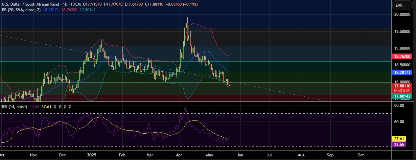Click the Dec label on time axis
Viewport: 416px width, 160px height.
[63, 154]
